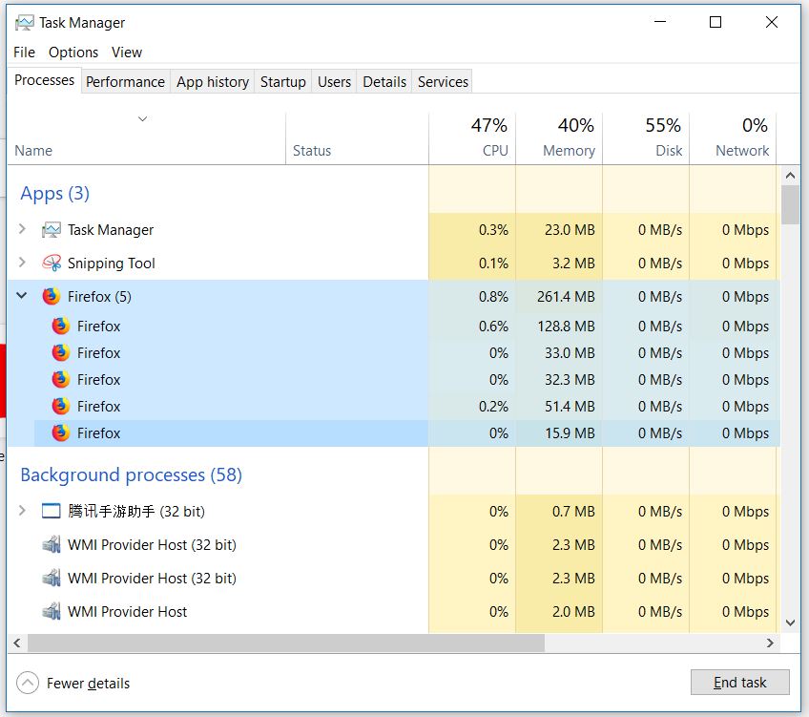The height and width of the screenshot is (717, 809).
Task: Switch to the Performance tab
Action: [x=125, y=81]
